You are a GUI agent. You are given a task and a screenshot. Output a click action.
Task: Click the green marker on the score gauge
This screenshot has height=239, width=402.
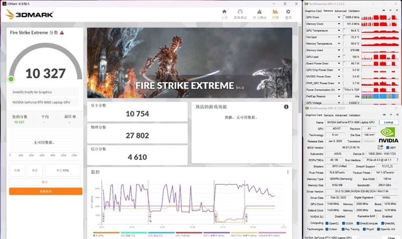[x=11, y=79]
